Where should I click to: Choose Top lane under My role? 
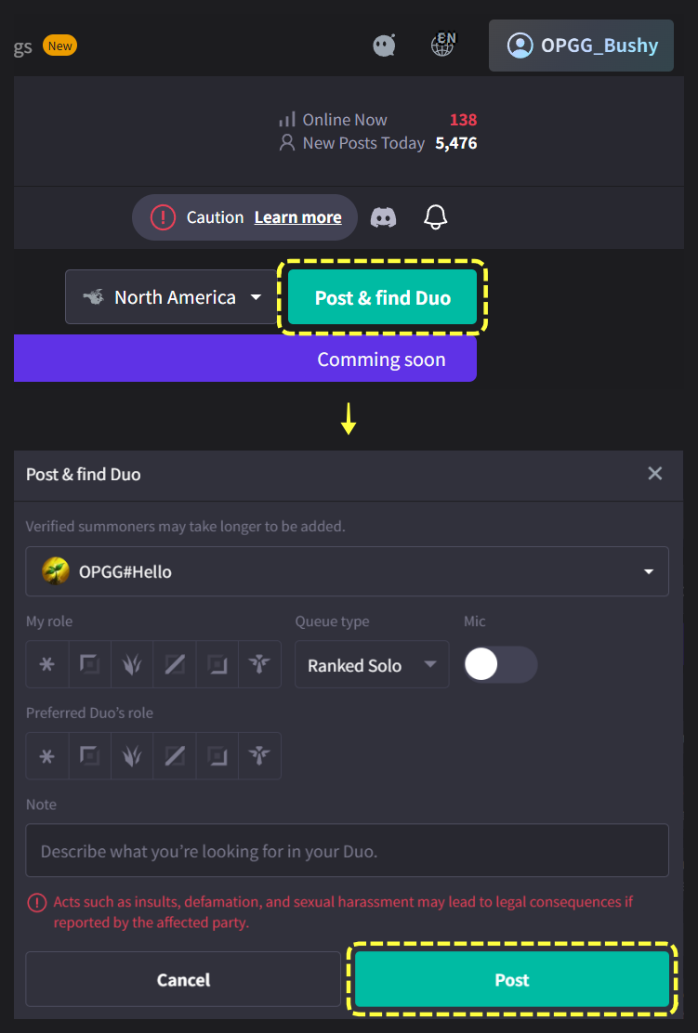click(89, 664)
